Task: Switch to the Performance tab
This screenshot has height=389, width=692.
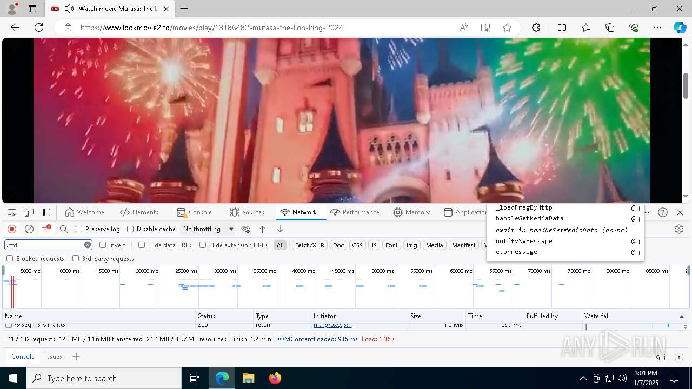Action: [x=355, y=212]
